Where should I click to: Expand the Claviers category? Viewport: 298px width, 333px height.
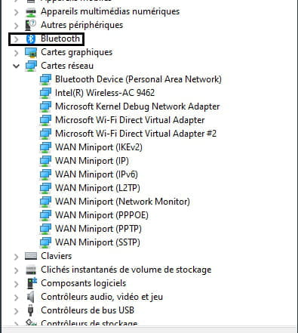(16, 257)
